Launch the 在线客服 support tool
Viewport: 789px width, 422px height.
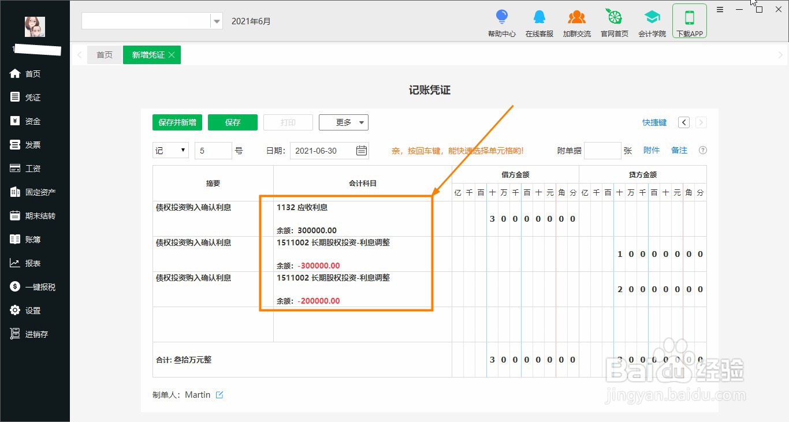pos(539,22)
